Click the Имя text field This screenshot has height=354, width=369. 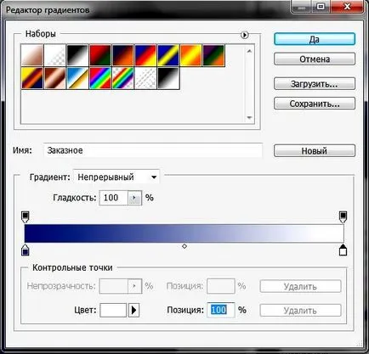[153, 150]
